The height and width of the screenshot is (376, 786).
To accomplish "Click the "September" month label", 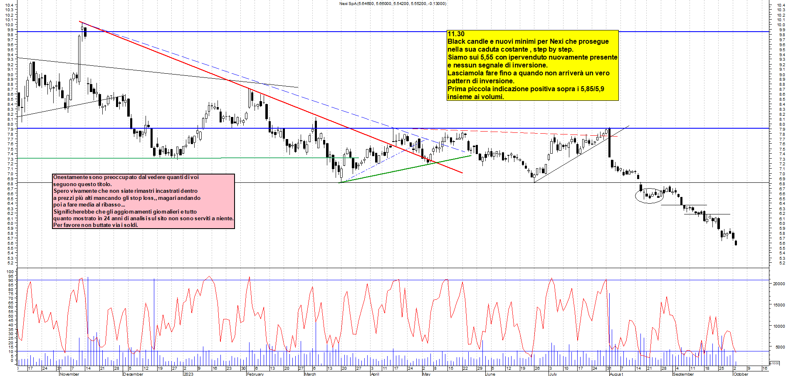I will click(x=683, y=374).
